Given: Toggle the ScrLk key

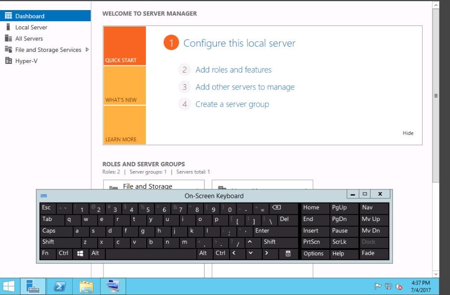Looking at the screenshot, I should pyautogui.click(x=344, y=242).
